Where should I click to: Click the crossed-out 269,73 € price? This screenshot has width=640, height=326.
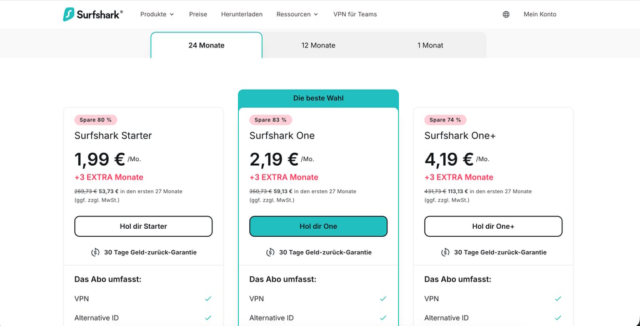(86, 191)
